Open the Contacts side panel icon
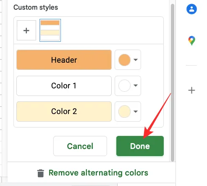The image size is (207, 186). pyautogui.click(x=191, y=9)
